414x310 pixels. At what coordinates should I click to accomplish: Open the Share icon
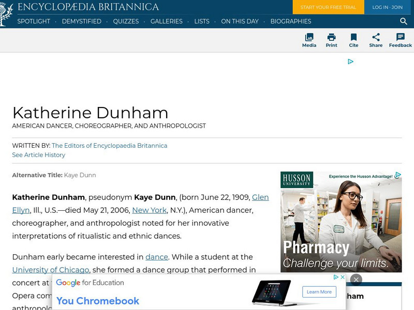point(375,40)
